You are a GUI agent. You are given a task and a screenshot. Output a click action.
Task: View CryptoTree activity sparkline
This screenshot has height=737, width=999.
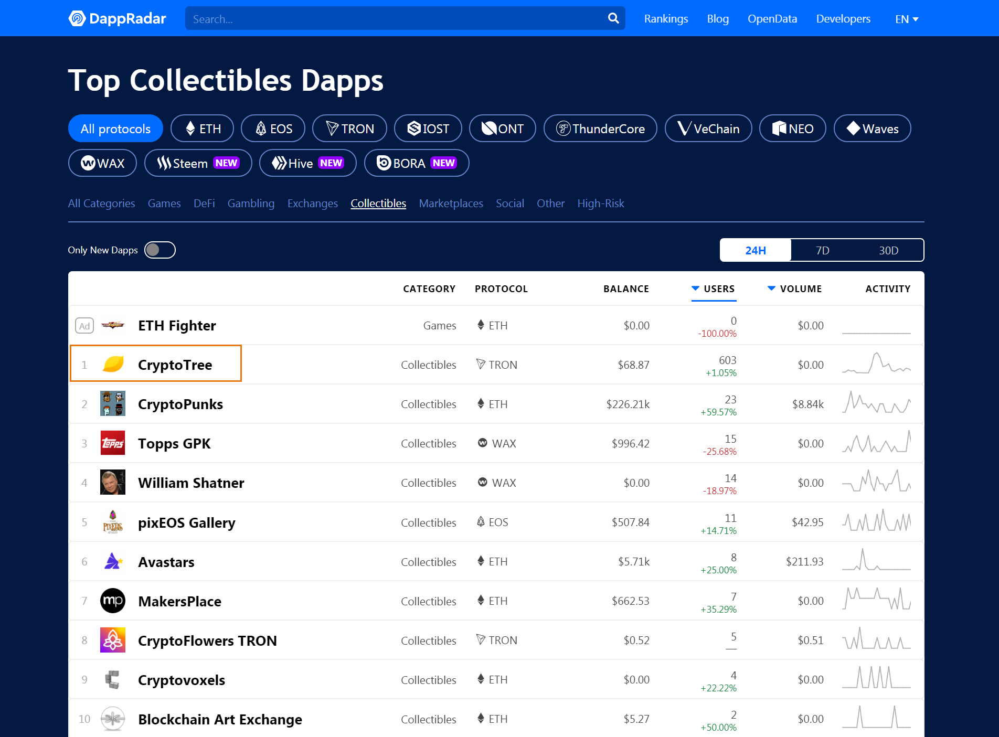[876, 363]
